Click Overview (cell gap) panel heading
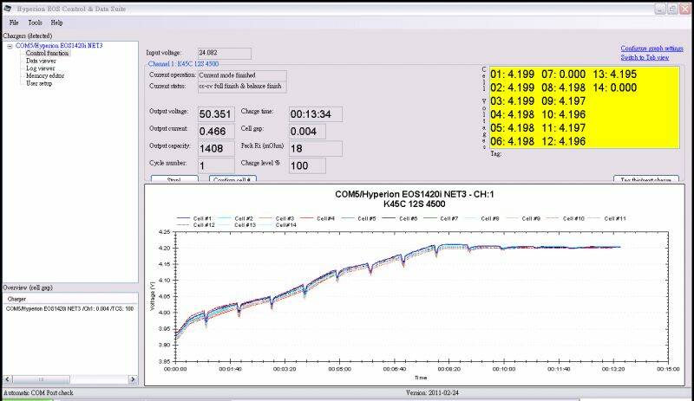 28,288
